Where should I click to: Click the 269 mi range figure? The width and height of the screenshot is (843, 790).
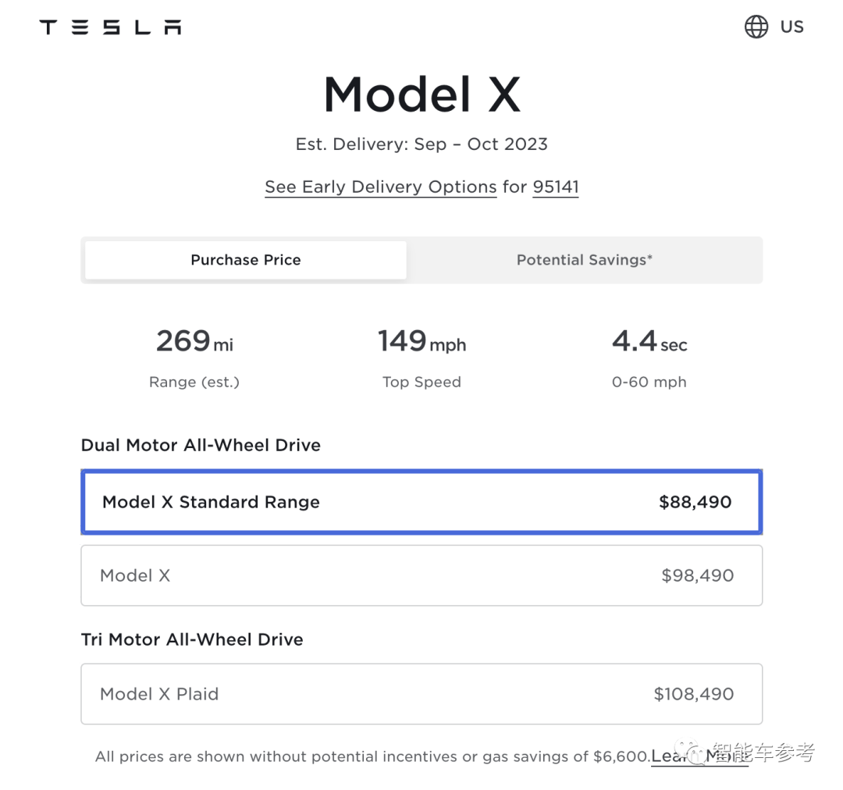pos(194,342)
